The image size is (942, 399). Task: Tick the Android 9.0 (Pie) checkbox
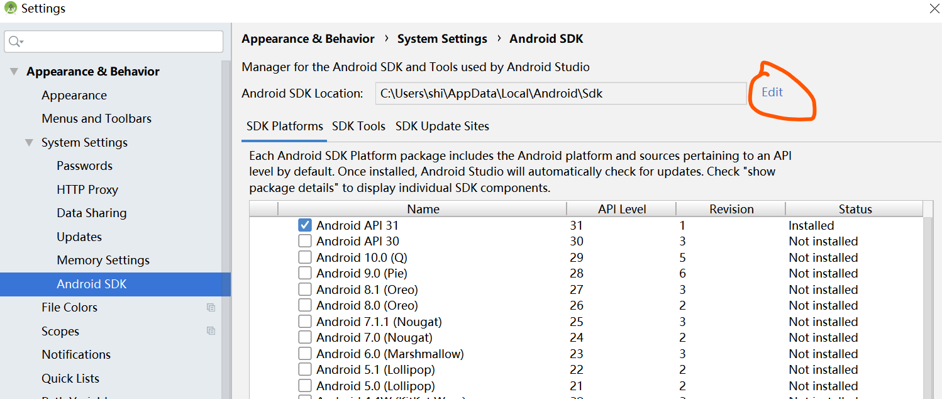click(305, 273)
